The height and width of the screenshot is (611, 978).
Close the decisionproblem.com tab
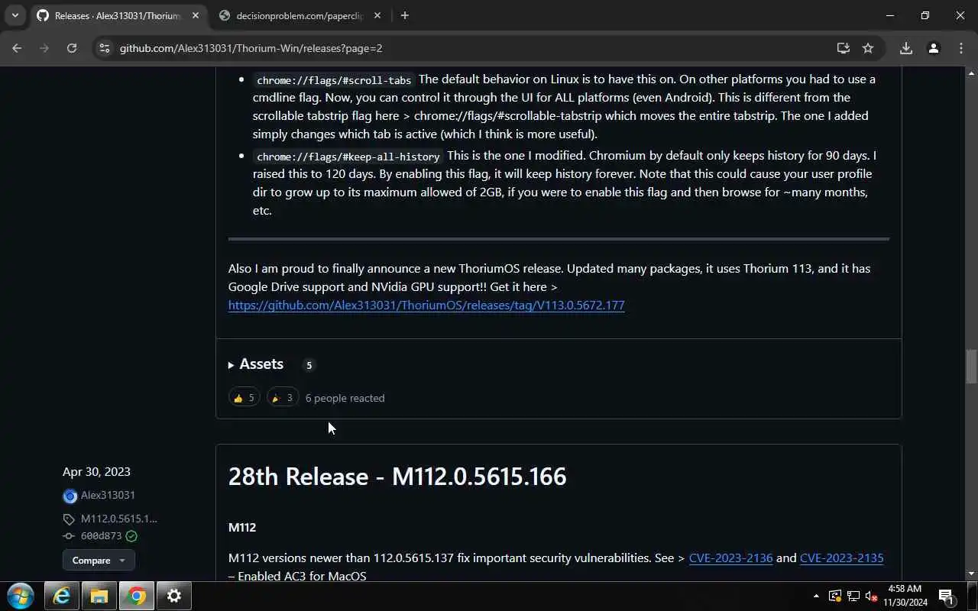pyautogui.click(x=377, y=15)
